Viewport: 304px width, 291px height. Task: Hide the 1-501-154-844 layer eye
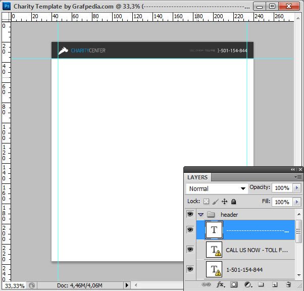(190, 269)
